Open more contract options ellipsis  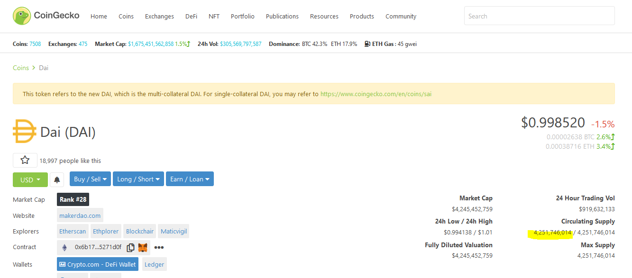159,247
